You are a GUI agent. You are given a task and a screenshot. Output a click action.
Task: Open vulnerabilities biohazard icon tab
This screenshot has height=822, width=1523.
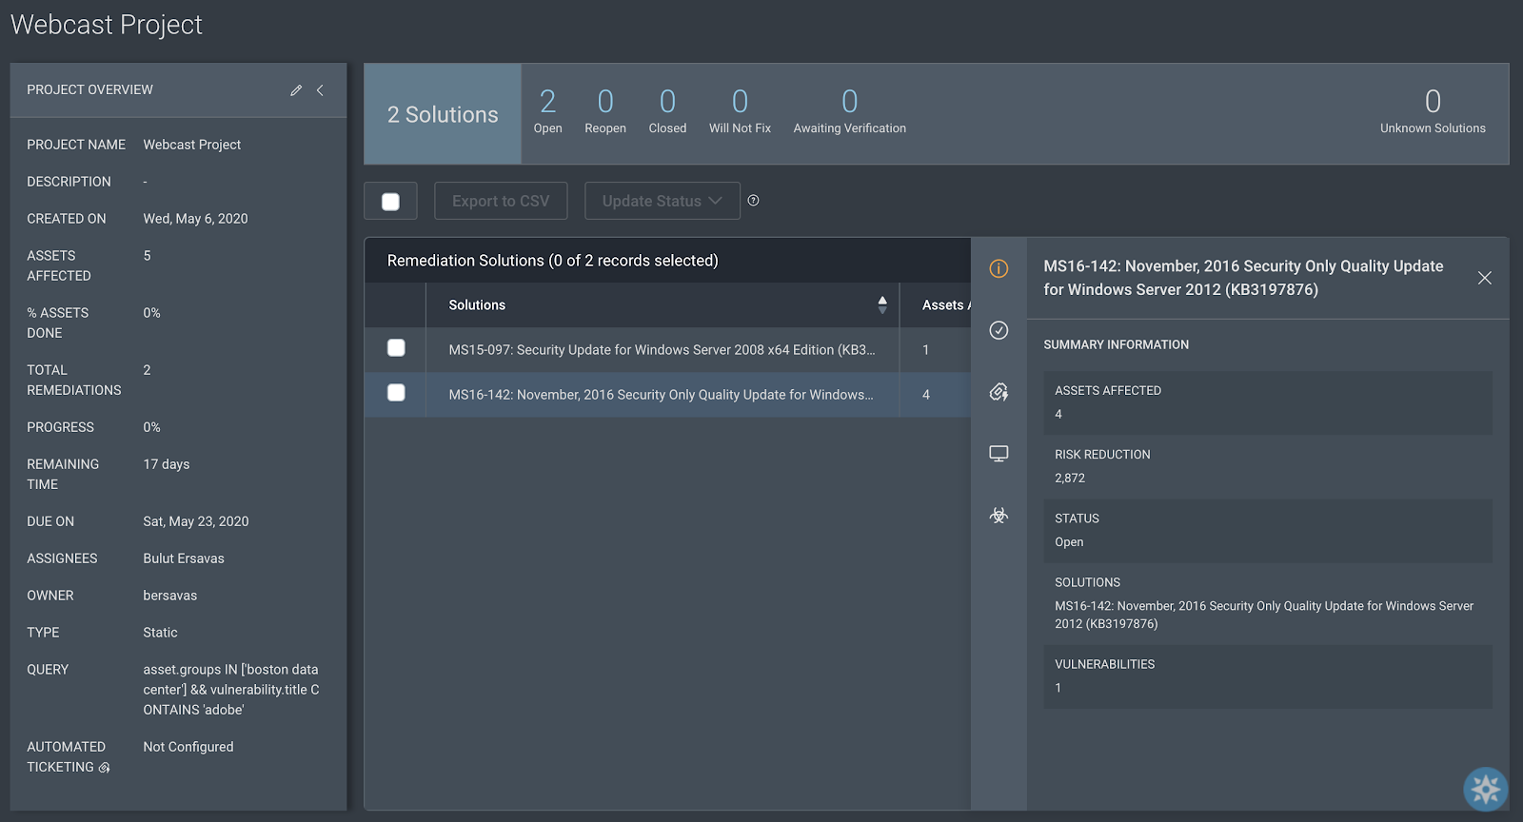click(999, 516)
